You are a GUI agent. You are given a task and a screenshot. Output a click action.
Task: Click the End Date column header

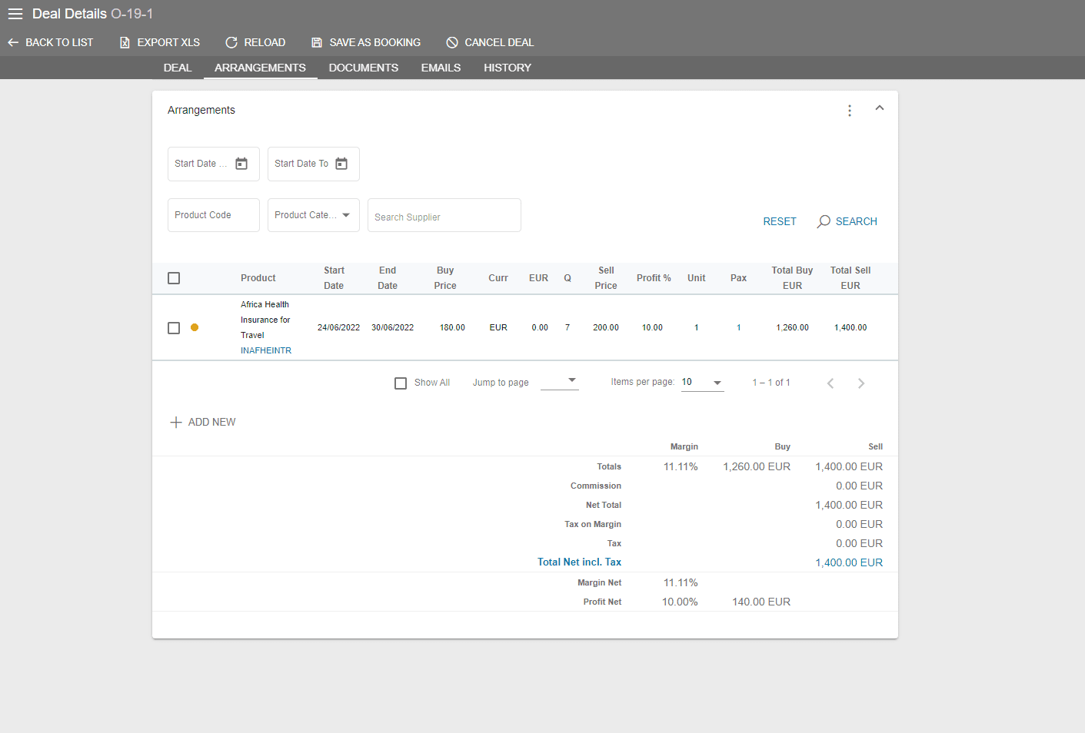click(x=388, y=278)
